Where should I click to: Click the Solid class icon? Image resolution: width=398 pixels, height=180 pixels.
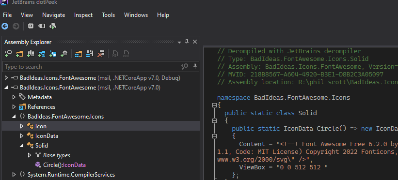(x=30, y=146)
